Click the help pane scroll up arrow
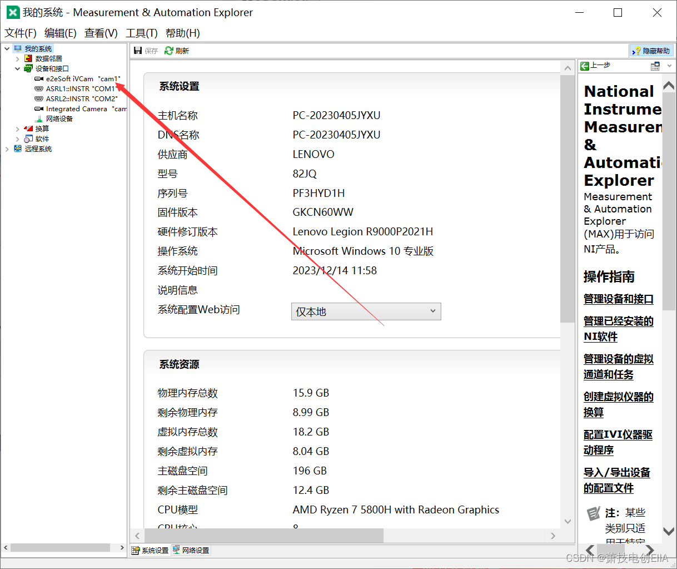The width and height of the screenshot is (677, 569). (669, 86)
